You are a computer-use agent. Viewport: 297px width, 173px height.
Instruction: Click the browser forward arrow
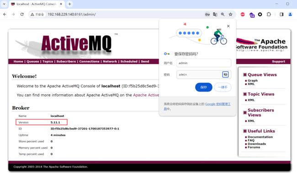click(x=13, y=14)
